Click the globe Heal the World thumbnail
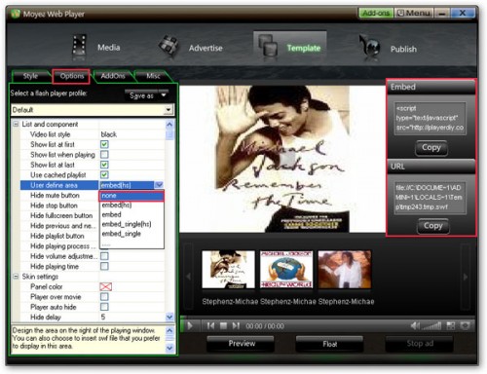This screenshot has height=374, width=487. [286, 270]
